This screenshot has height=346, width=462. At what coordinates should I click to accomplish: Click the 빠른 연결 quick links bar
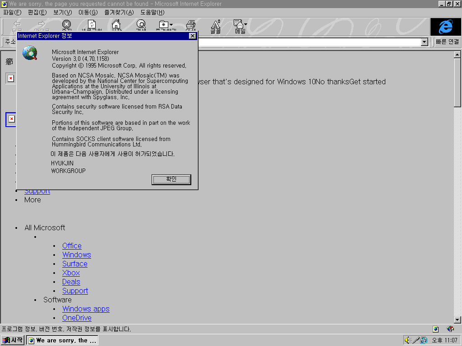447,42
